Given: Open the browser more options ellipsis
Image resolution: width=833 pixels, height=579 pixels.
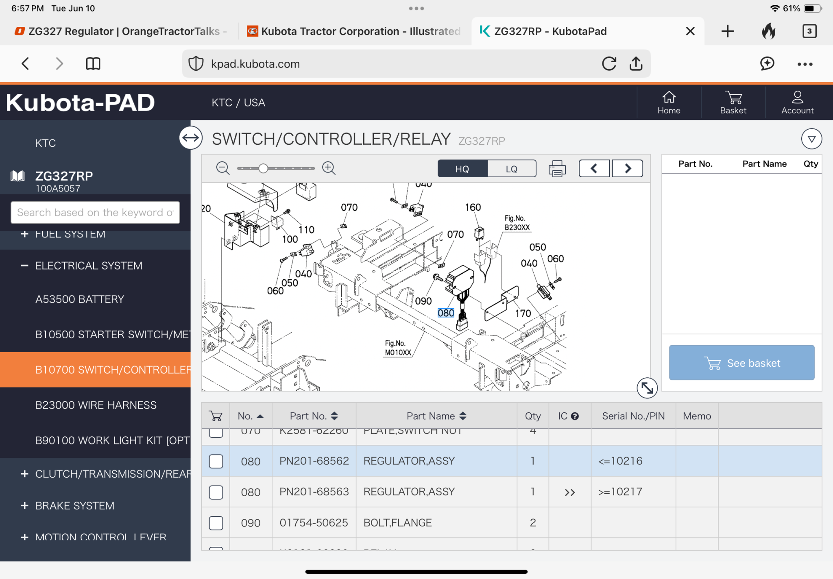Looking at the screenshot, I should click(x=805, y=64).
